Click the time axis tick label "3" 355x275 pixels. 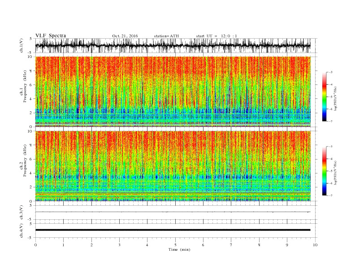[119, 245]
